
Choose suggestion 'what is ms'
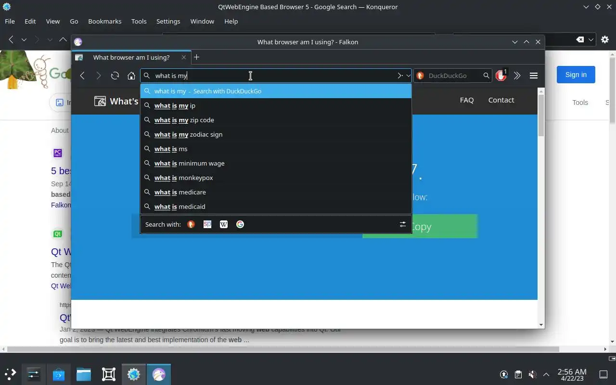coord(276,149)
